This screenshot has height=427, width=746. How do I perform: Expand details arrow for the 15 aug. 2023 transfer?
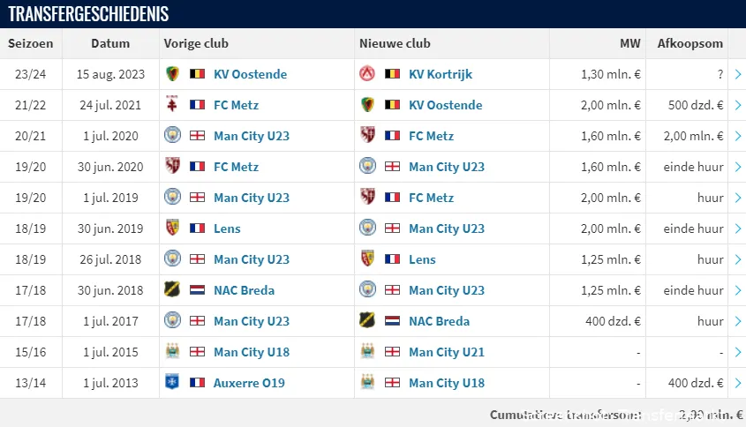(x=737, y=74)
